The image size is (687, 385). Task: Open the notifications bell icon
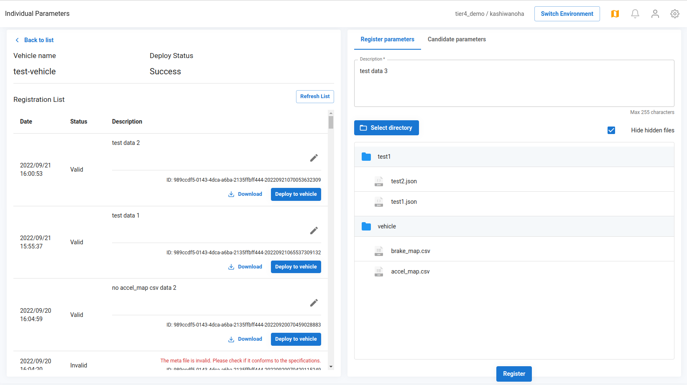pos(635,13)
